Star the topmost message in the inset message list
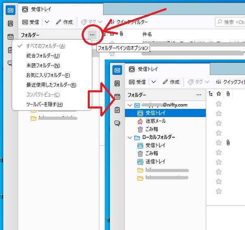Viewport: 245px width, 230px height. [x=219, y=104]
